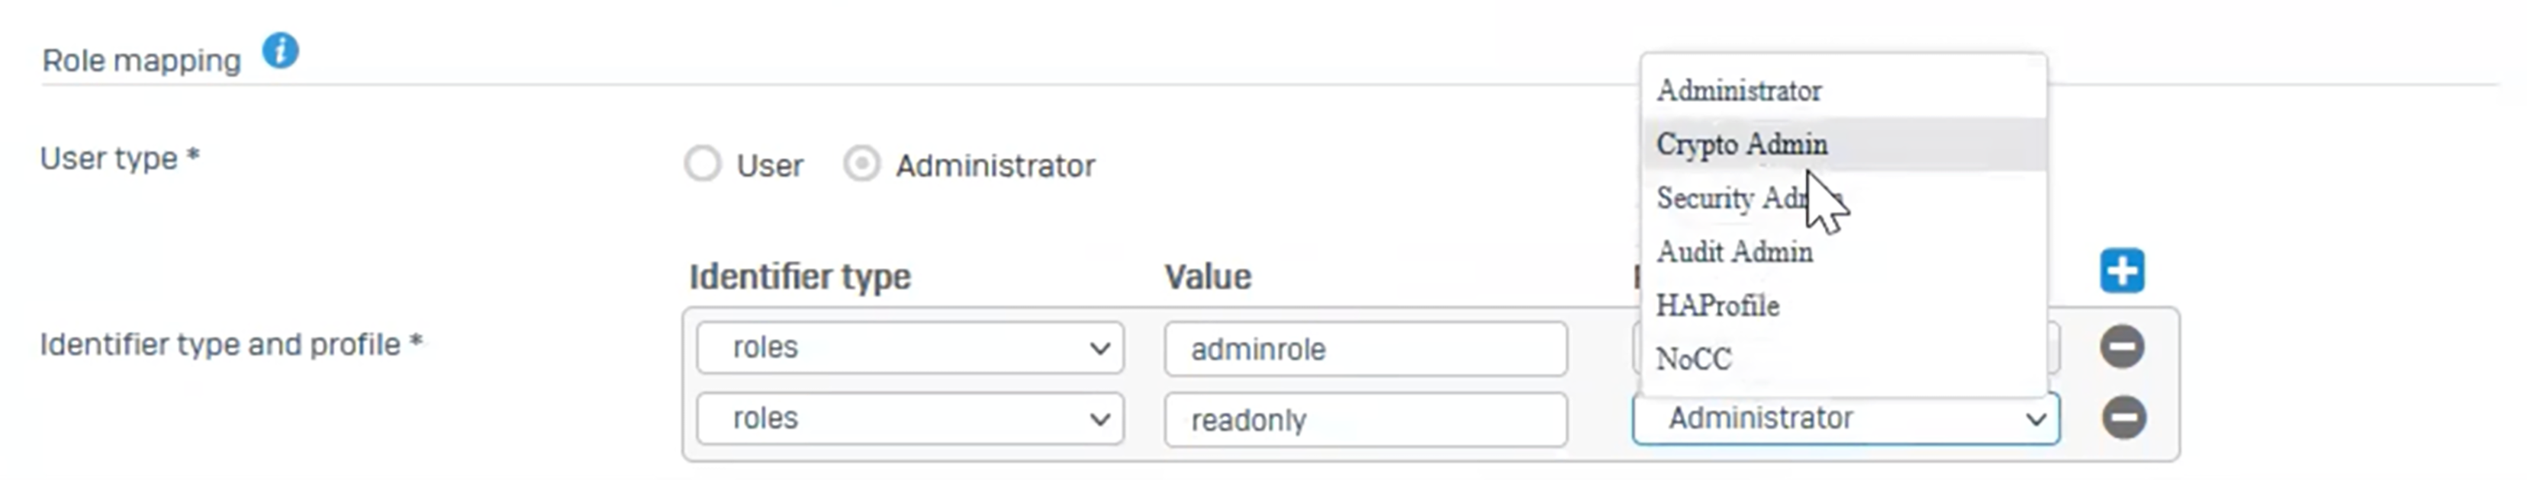Click the Value column header
Screen dimensions: 2527x480
1208,277
